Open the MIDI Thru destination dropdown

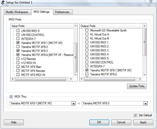[145, 103]
